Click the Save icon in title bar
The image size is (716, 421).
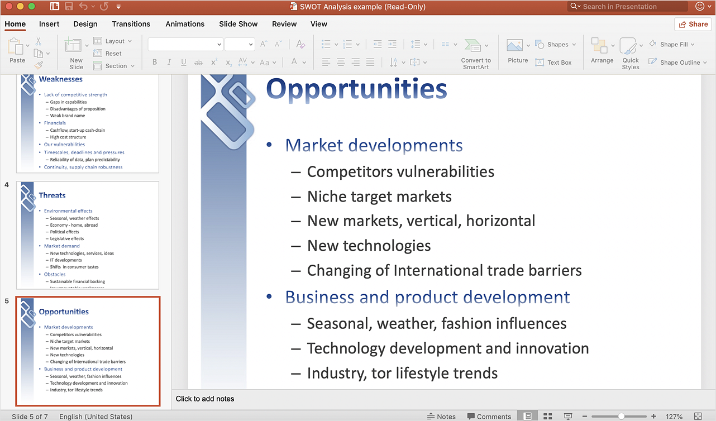69,7
